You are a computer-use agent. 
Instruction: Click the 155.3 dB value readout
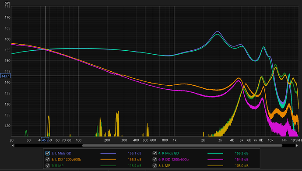pyautogui.click(x=135, y=160)
